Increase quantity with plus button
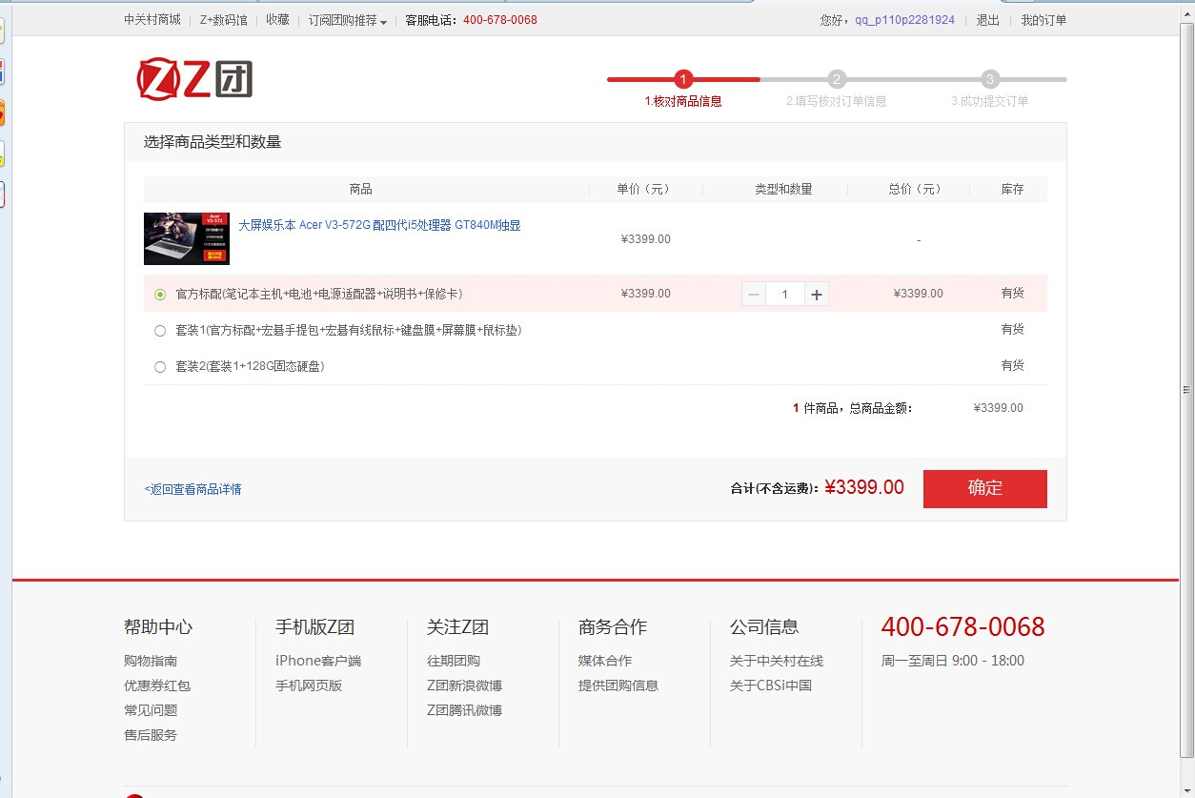This screenshot has height=798, width=1195. click(x=817, y=295)
